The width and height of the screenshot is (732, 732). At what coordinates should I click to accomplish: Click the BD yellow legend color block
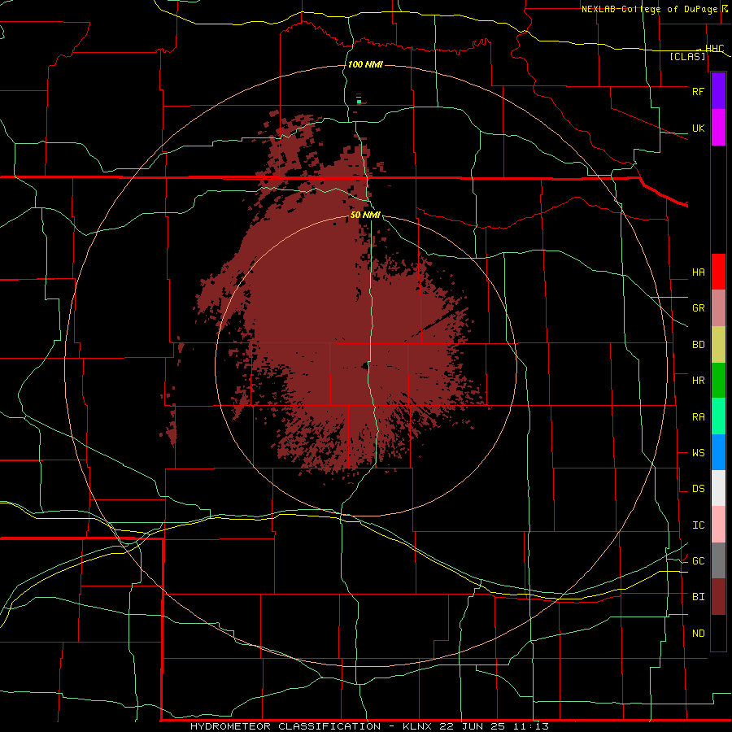click(x=718, y=344)
